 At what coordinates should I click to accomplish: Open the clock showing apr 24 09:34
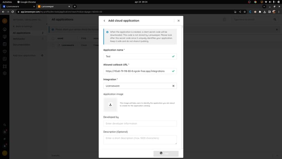(141, 2)
